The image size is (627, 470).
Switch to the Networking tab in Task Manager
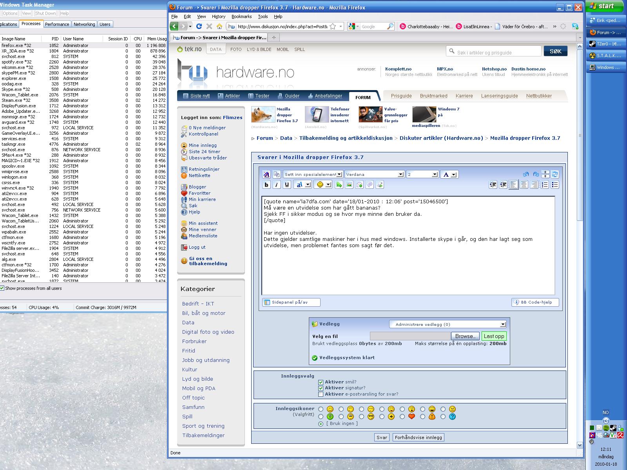click(84, 24)
